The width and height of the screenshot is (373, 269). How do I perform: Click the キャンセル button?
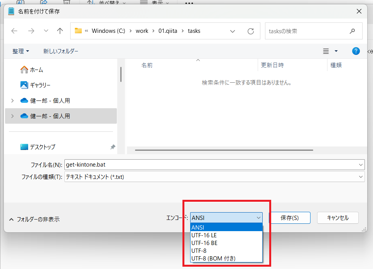(x=338, y=218)
